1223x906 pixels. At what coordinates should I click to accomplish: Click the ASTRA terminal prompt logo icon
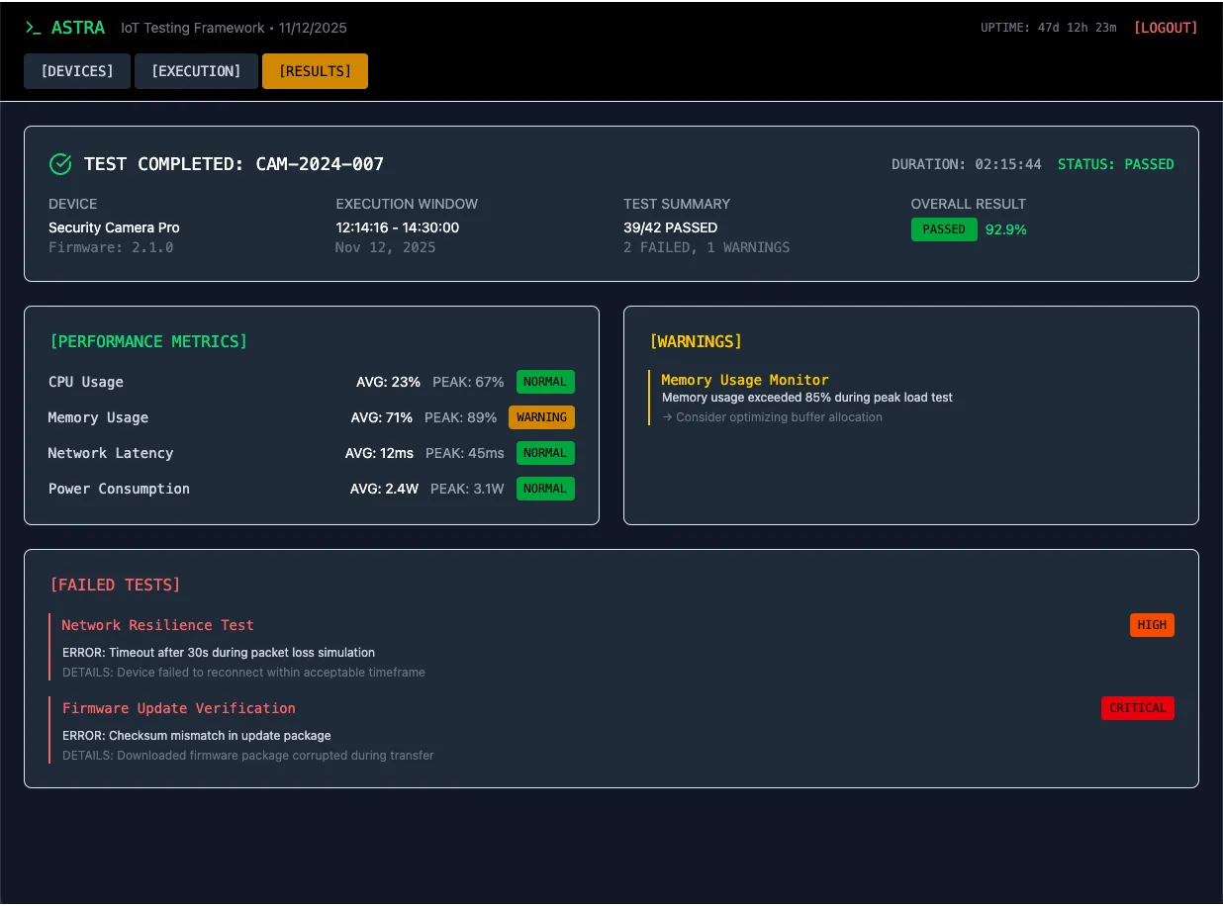click(x=34, y=28)
